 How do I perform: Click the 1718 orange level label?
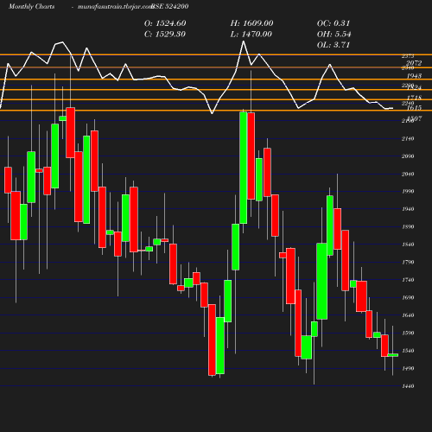[414, 98]
